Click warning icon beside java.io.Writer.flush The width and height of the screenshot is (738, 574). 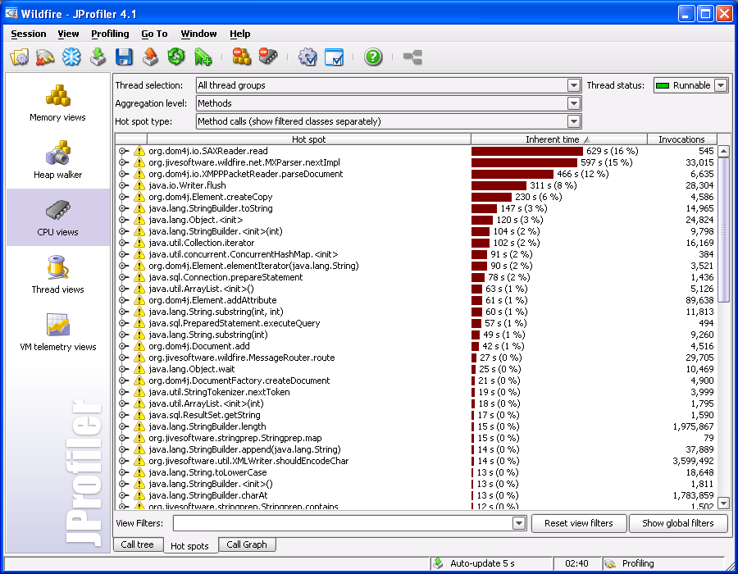(139, 185)
